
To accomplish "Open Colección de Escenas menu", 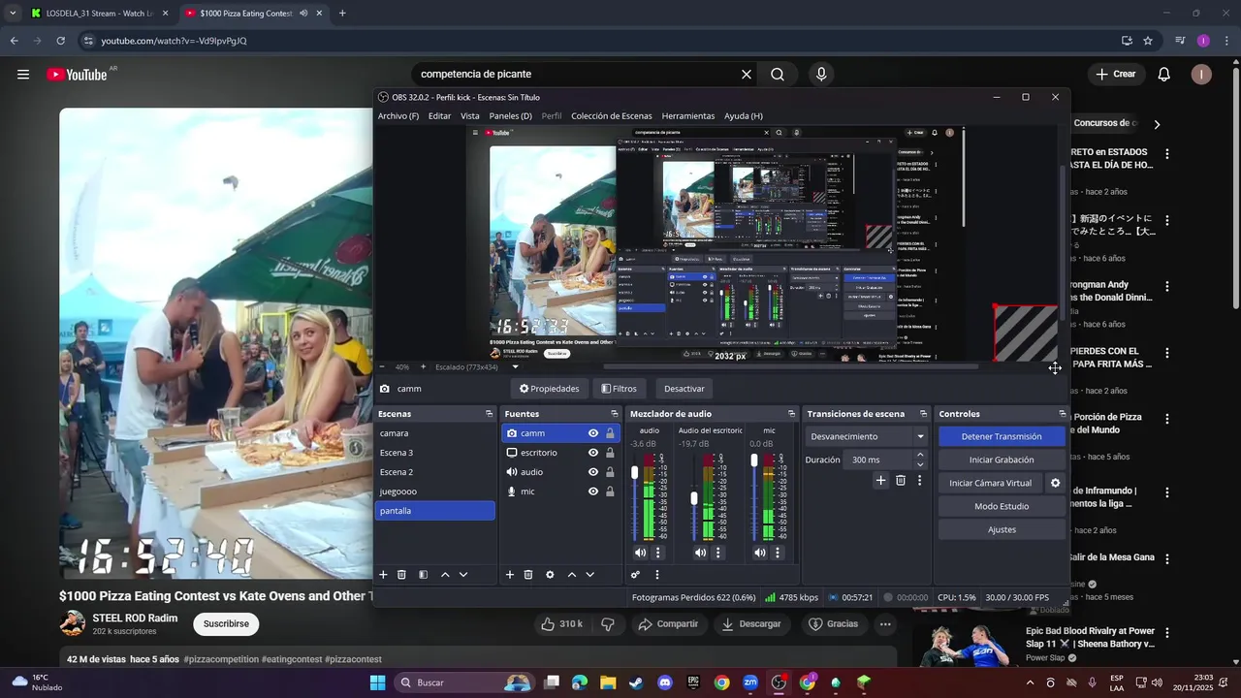I will point(612,115).
